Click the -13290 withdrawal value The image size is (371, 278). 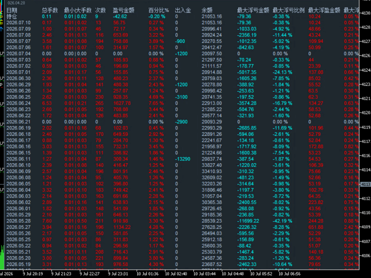(x=183, y=159)
